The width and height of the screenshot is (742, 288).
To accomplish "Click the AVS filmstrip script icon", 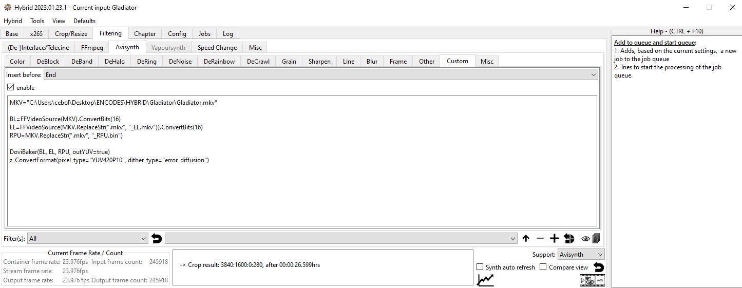I will [x=599, y=280].
